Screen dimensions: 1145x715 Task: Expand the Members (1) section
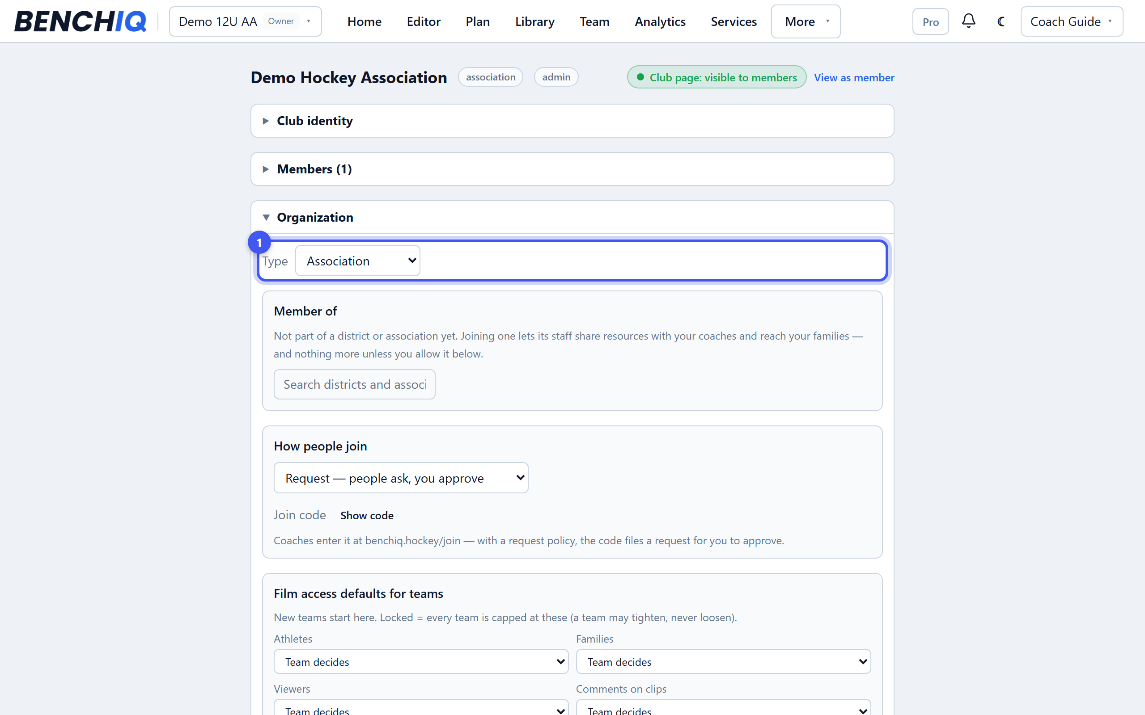coord(572,169)
